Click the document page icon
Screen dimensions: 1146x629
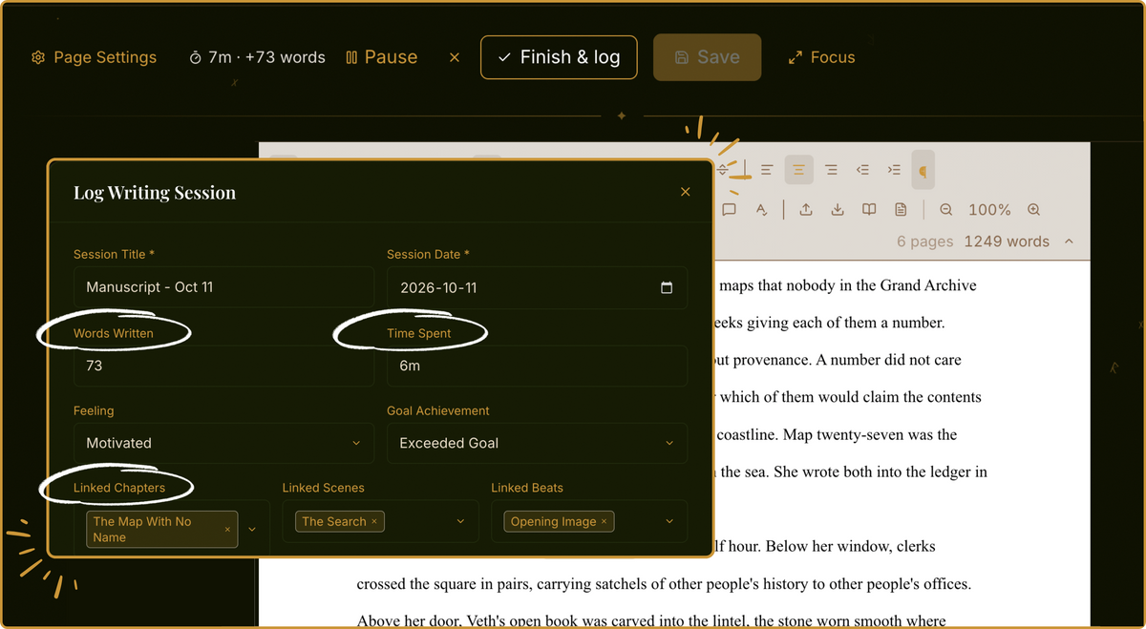tap(901, 209)
